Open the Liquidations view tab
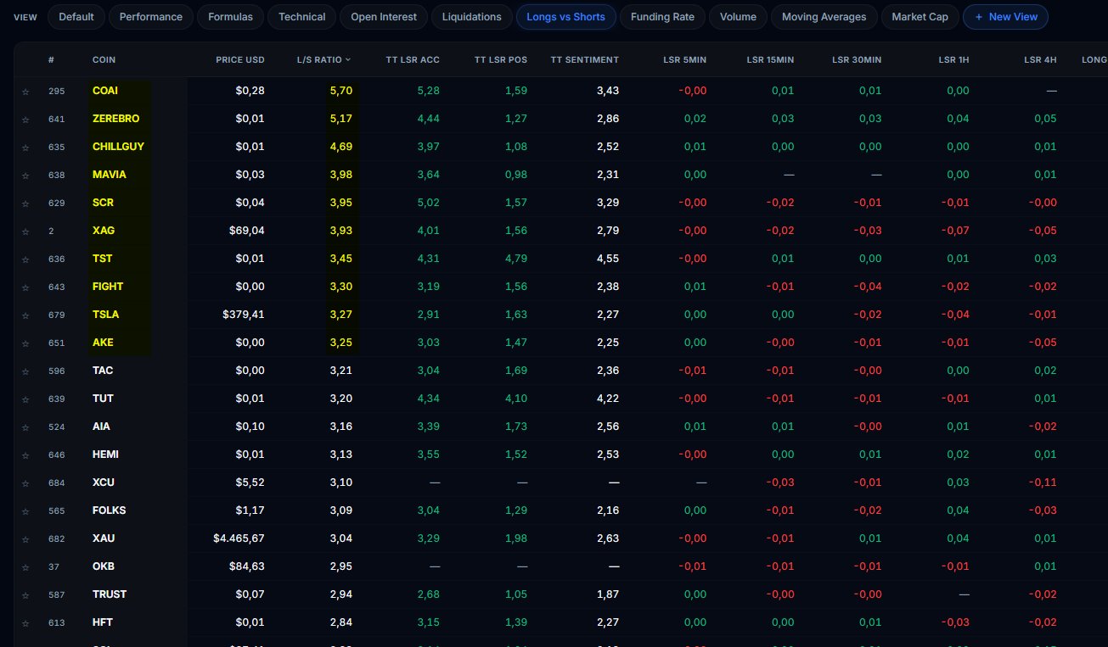1108x647 pixels. (472, 17)
